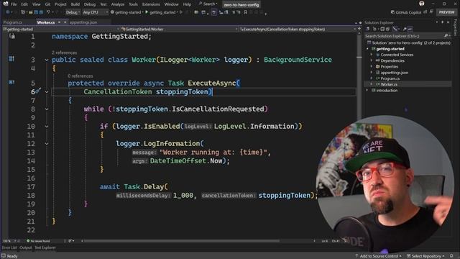Open the Window menu
The height and width of the screenshot is (259, 460).
(x=171, y=4)
